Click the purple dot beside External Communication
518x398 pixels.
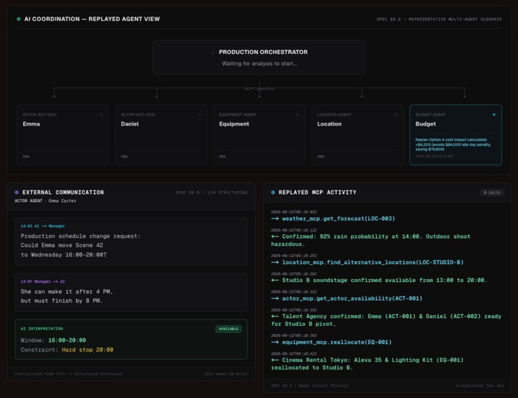(x=17, y=192)
